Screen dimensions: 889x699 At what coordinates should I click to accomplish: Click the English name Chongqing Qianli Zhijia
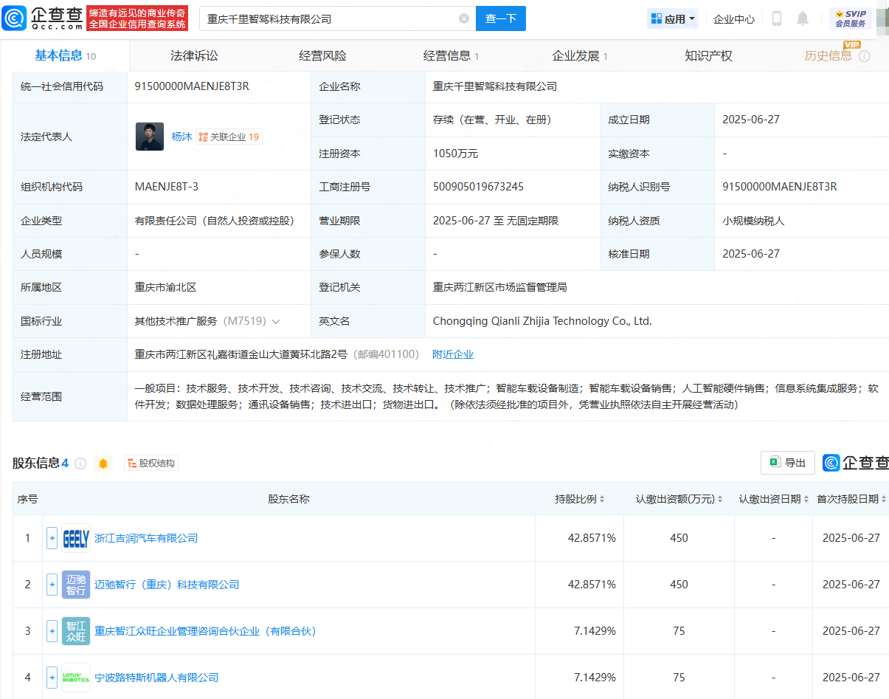pyautogui.click(x=542, y=321)
